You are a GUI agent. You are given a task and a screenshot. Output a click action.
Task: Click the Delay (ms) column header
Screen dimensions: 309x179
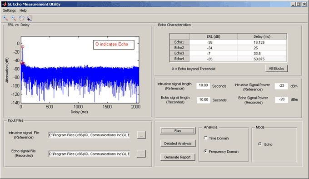(x=262, y=37)
